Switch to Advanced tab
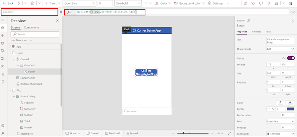This screenshot has width=297, height=137. (256, 32)
